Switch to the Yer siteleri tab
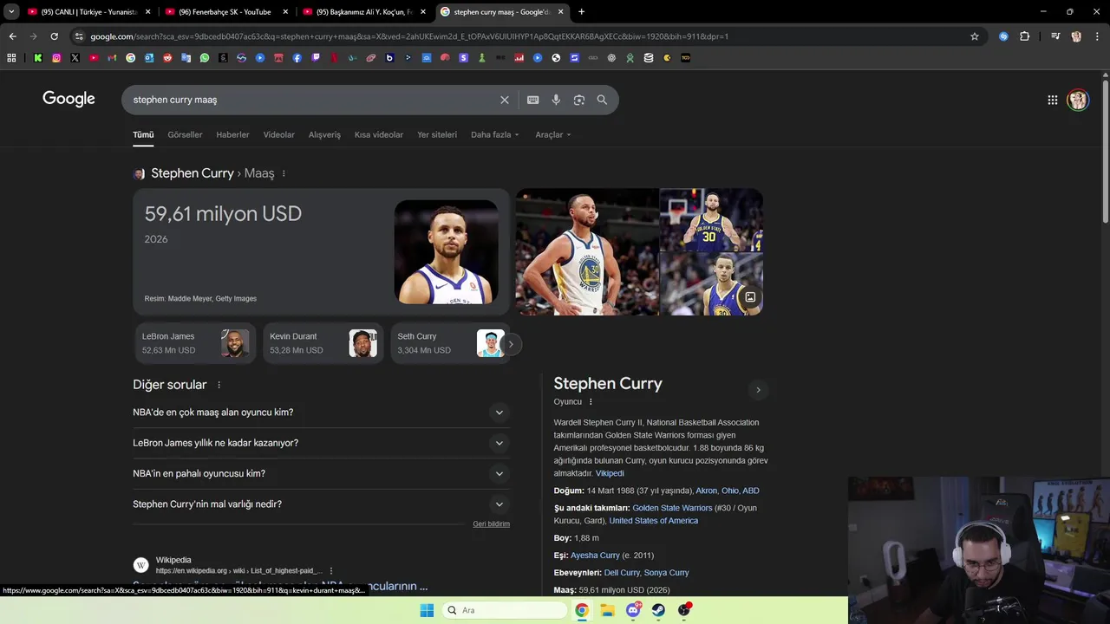Viewport: 1110px width, 624px height. (x=437, y=134)
